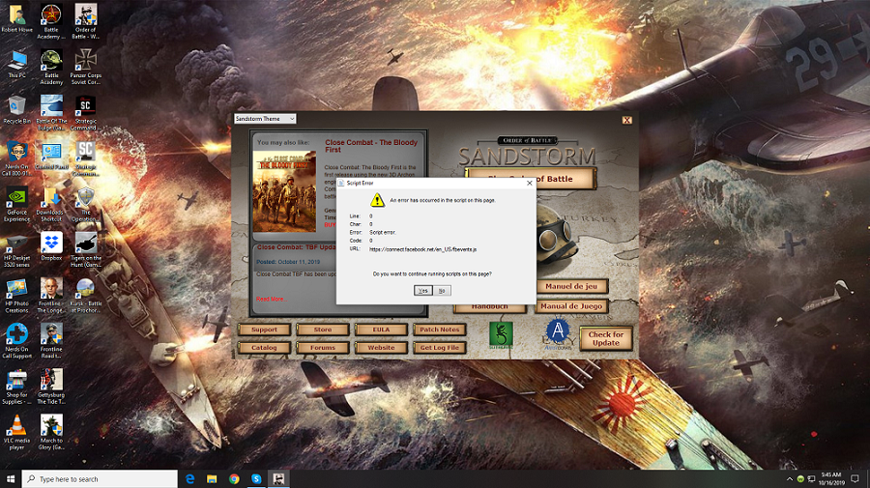Click the Store button in launcher
This screenshot has width=870, height=488.
click(323, 330)
